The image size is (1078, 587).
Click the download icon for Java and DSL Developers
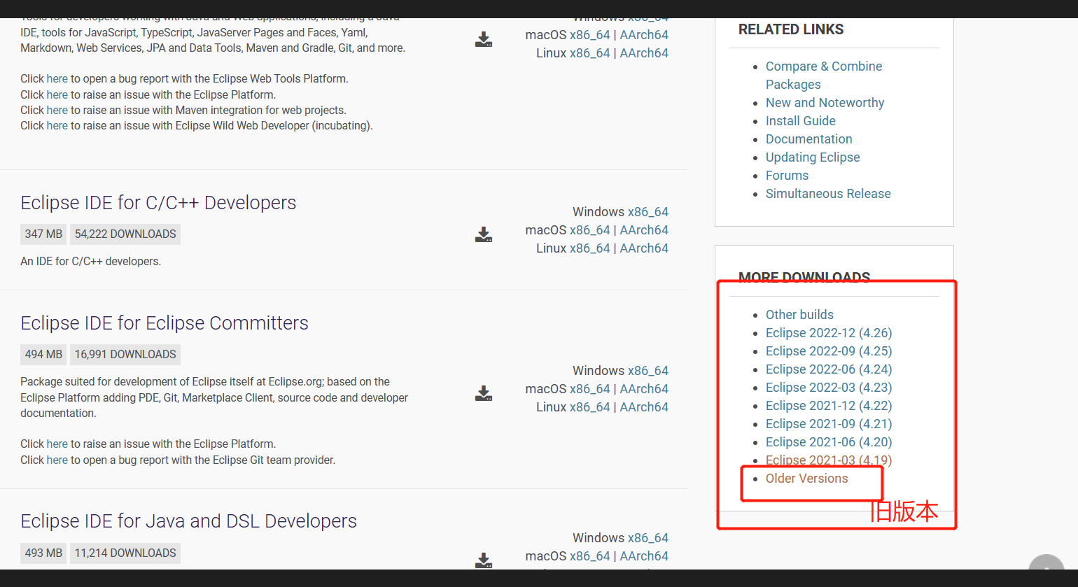tap(484, 560)
